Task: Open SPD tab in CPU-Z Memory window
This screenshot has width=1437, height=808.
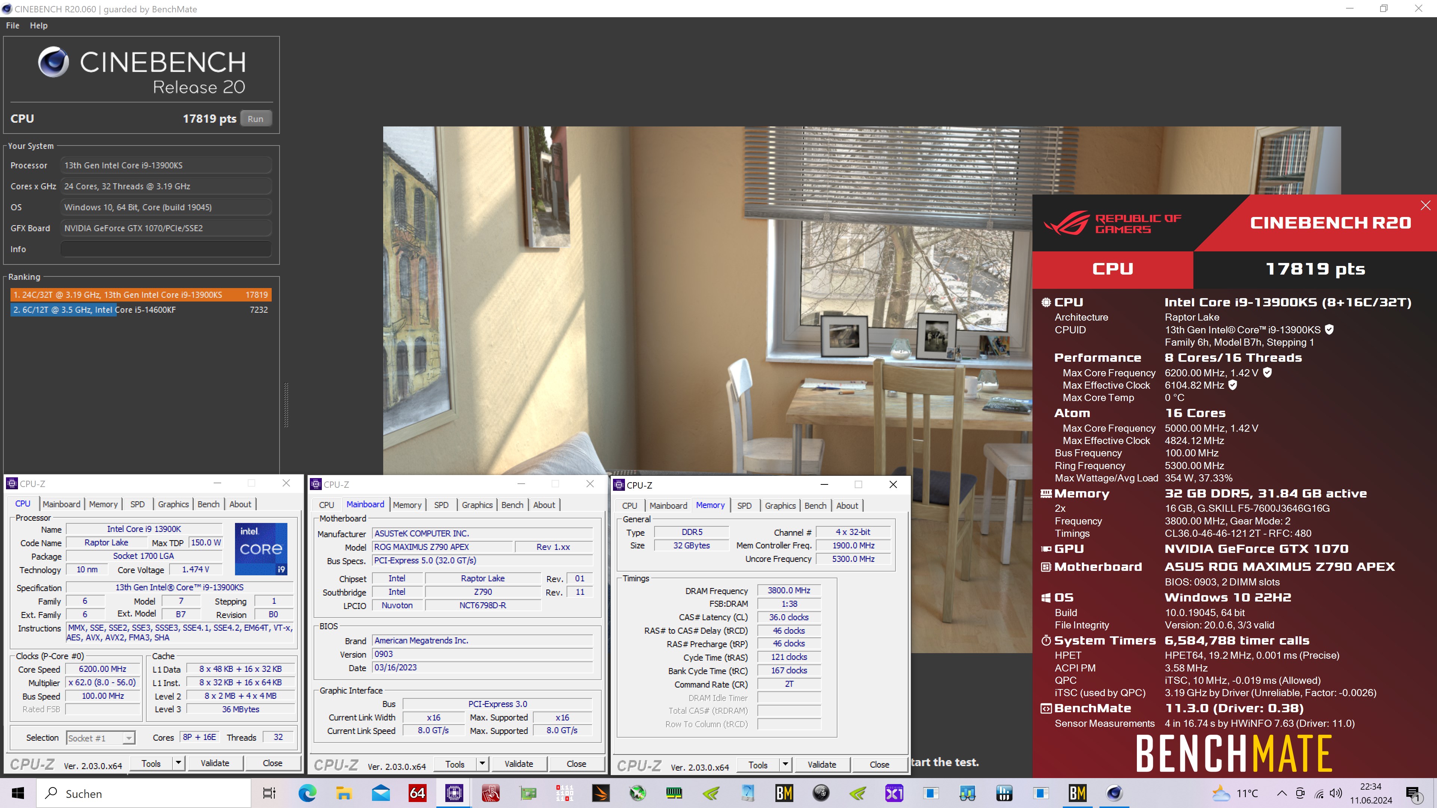Action: pos(744,506)
